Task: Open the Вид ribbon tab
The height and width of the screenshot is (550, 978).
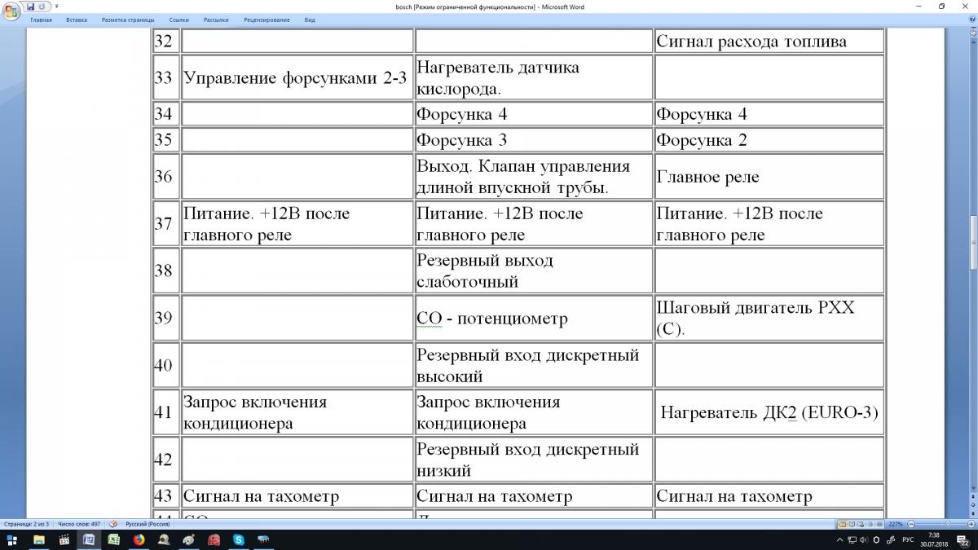Action: tap(310, 20)
